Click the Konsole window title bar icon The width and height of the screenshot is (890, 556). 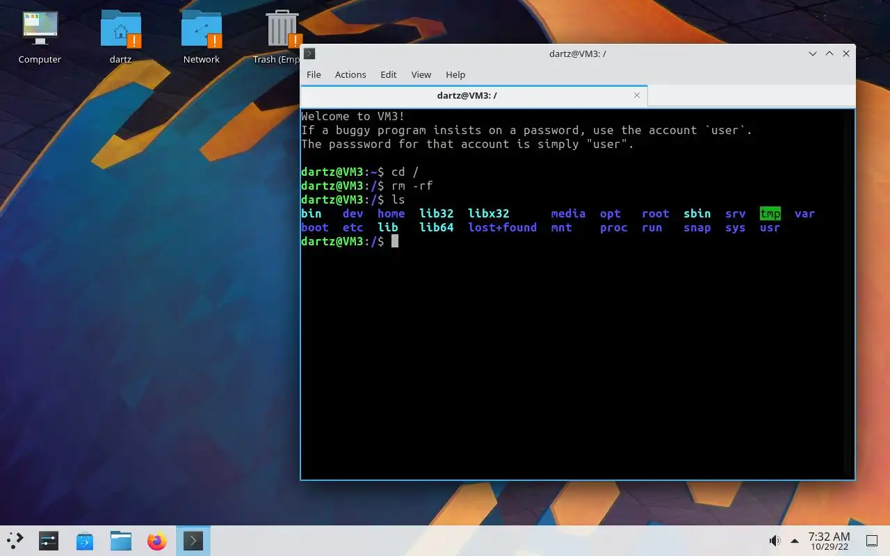[x=310, y=54]
